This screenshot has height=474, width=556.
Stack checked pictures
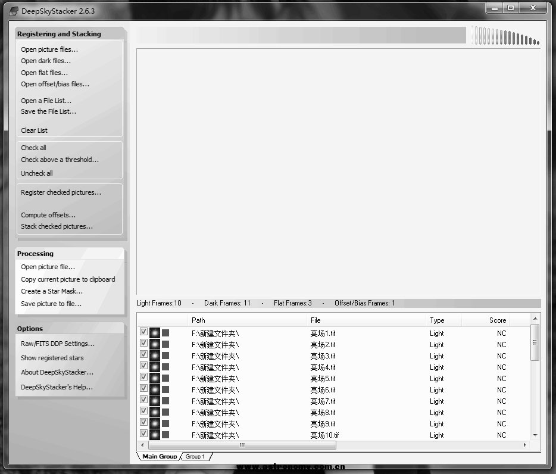click(57, 226)
